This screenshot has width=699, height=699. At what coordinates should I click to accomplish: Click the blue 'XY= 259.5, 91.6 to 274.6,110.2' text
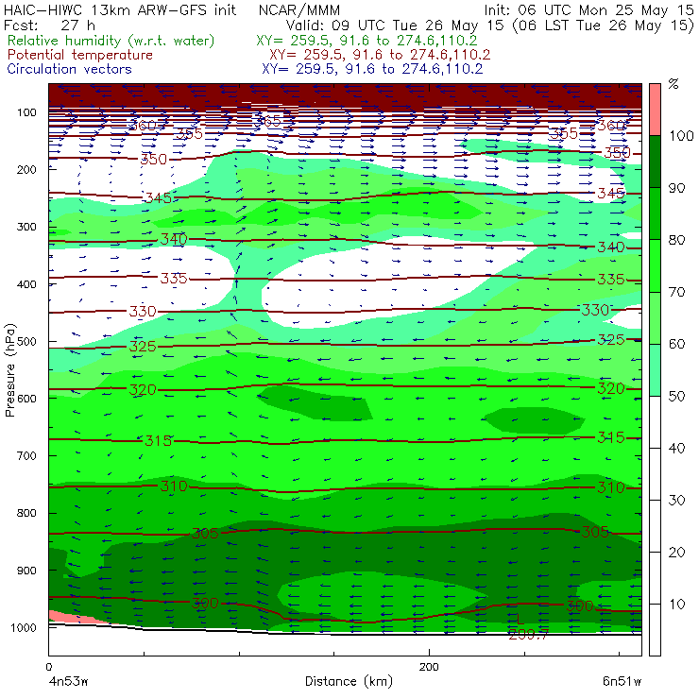click(372, 69)
